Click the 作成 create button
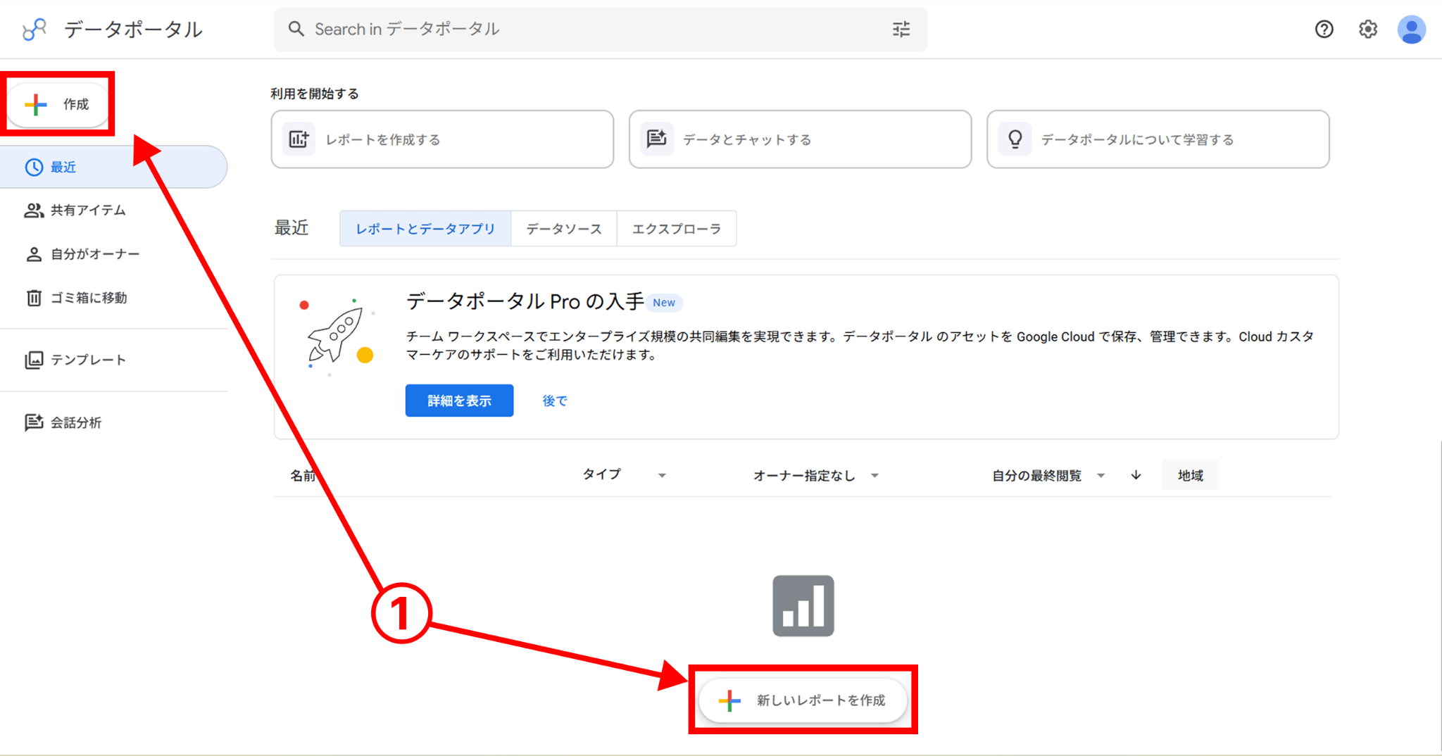Screen dimensions: 1442x756 (58, 104)
